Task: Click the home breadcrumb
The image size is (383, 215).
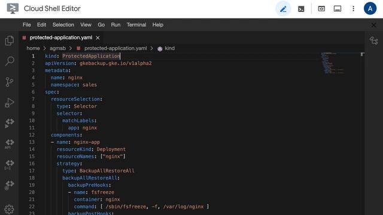Action: 34,48
